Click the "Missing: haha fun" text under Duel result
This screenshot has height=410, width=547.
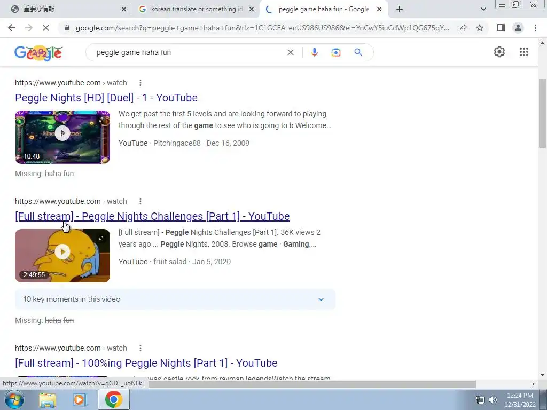(x=44, y=174)
